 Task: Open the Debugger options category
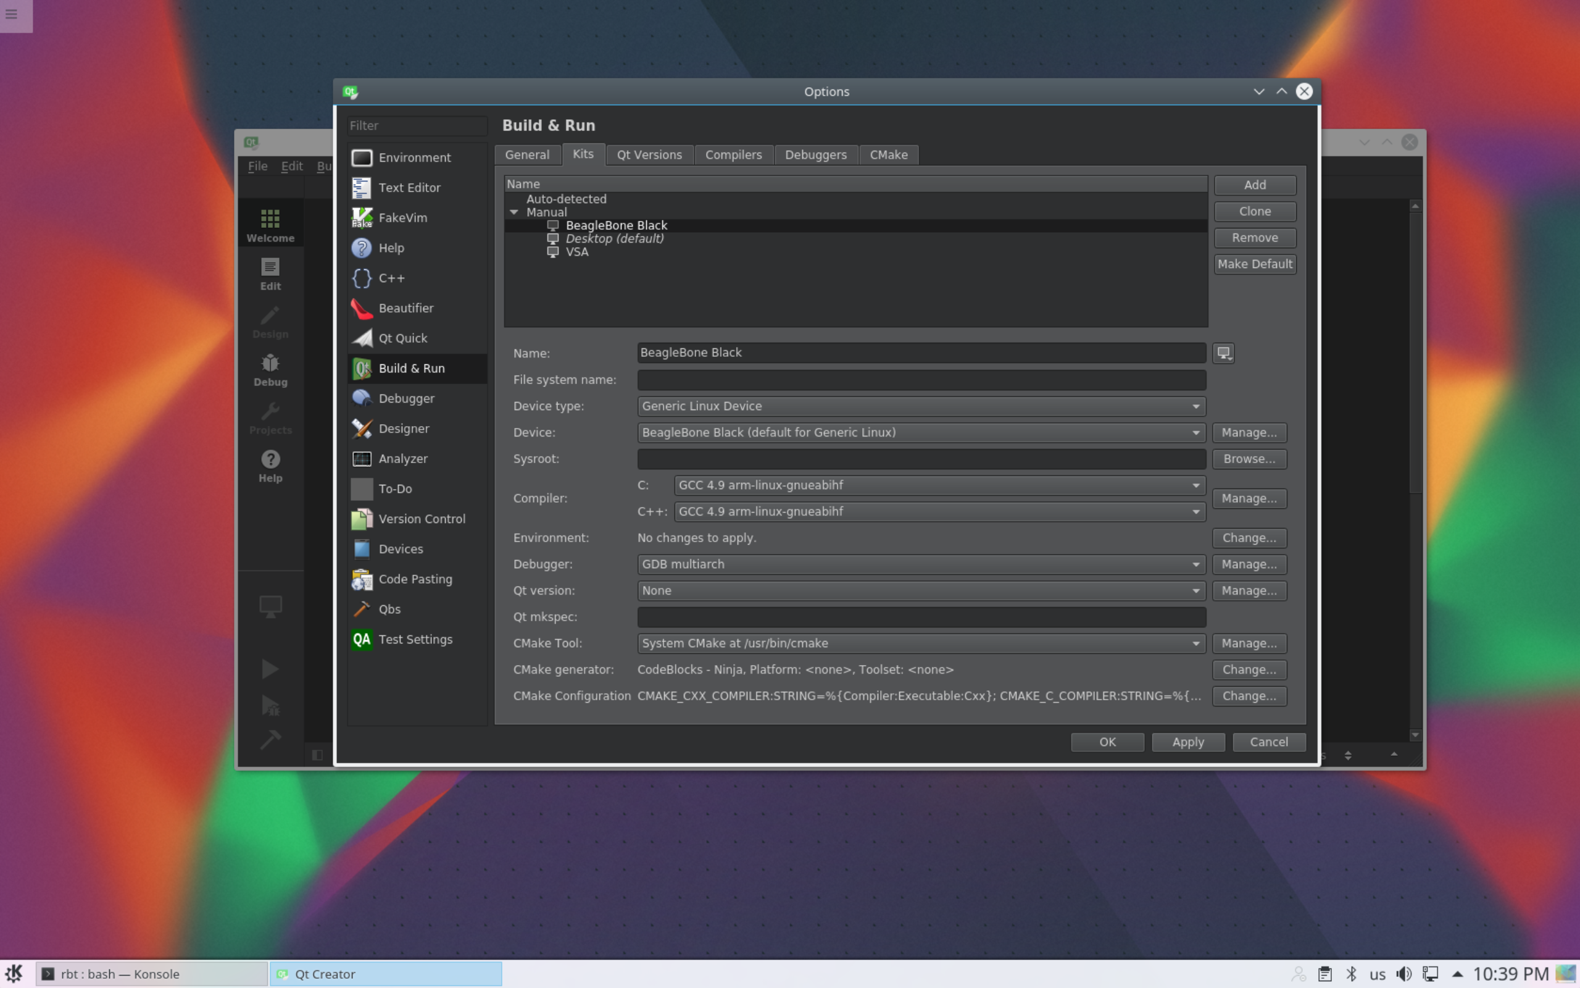(x=417, y=398)
